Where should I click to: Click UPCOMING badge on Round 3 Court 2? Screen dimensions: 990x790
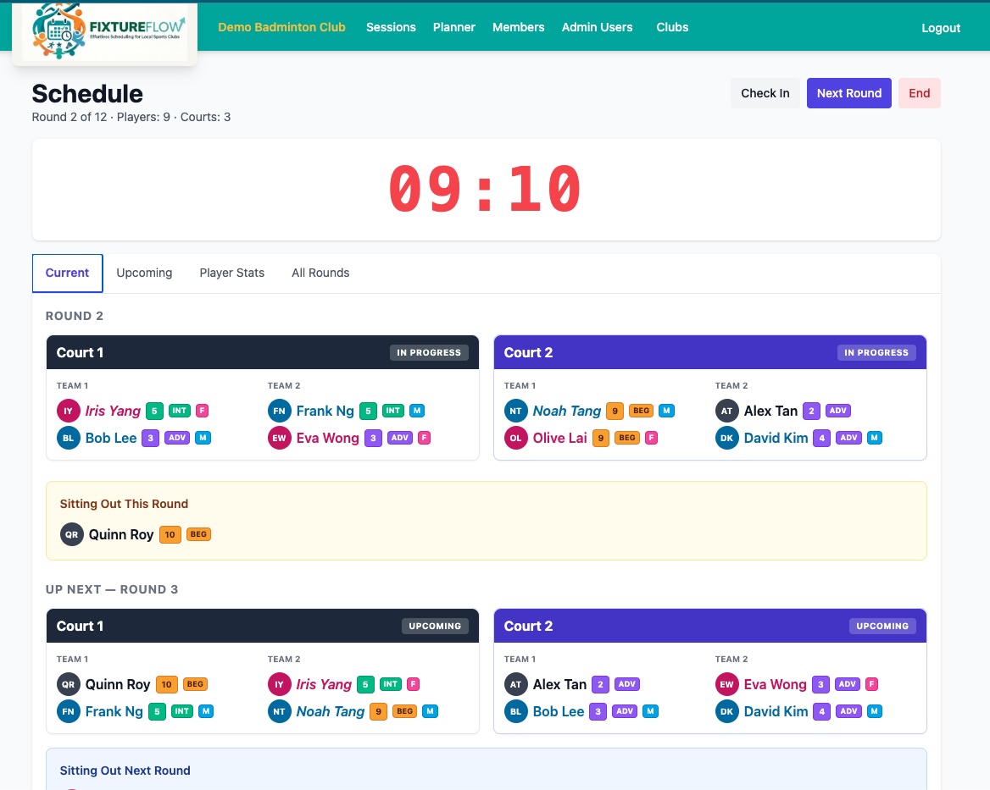[x=882, y=626]
